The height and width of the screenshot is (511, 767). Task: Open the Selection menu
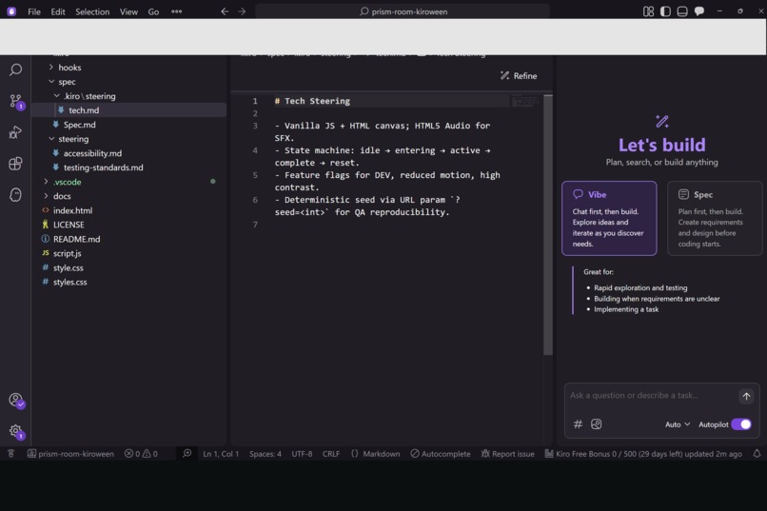point(92,11)
